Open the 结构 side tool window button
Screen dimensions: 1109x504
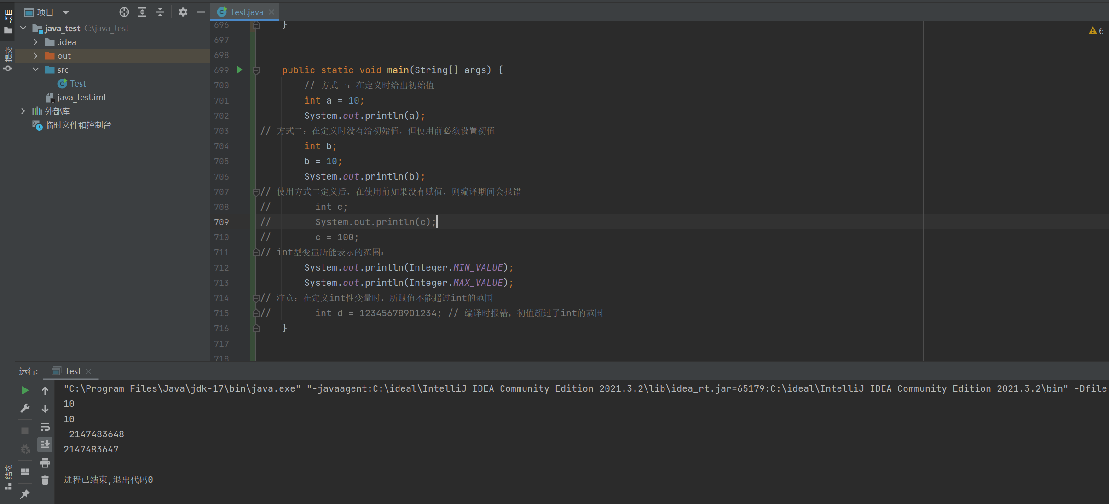(x=8, y=477)
